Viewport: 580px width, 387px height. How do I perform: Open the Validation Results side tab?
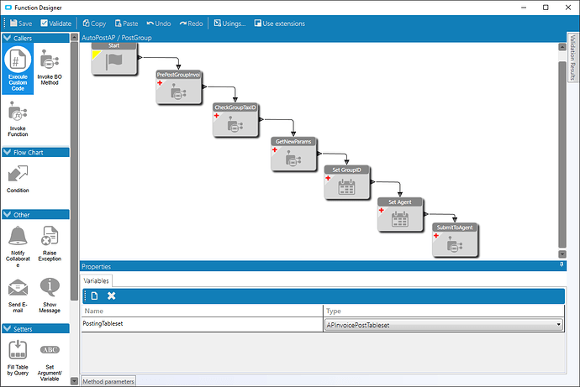tap(572, 57)
